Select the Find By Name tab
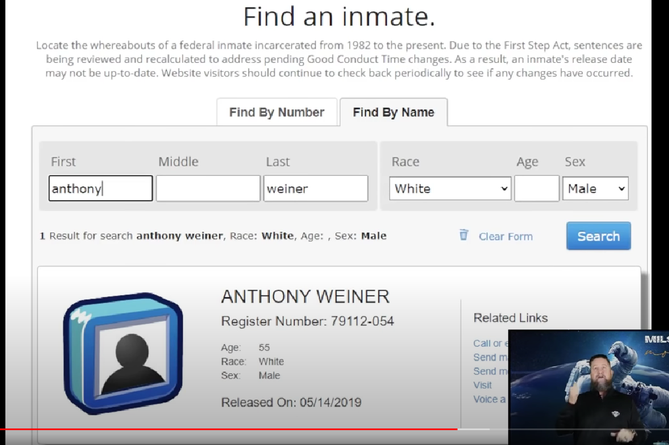 pyautogui.click(x=394, y=112)
